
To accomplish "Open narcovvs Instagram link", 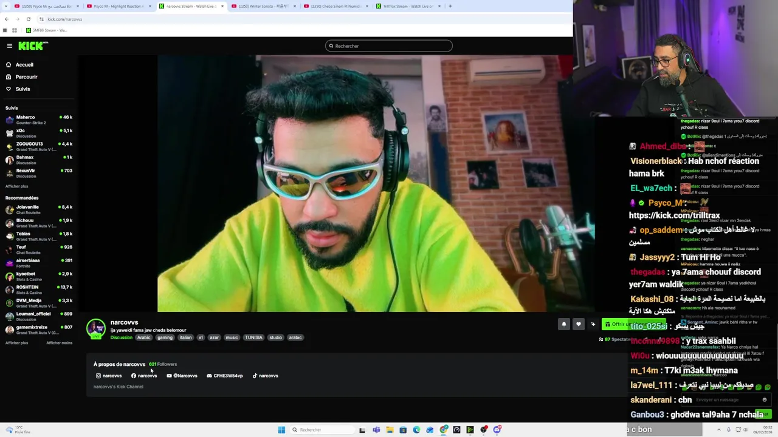I will point(109,376).
